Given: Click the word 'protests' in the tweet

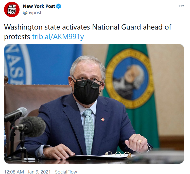Looking at the screenshot, I should coord(17,37).
